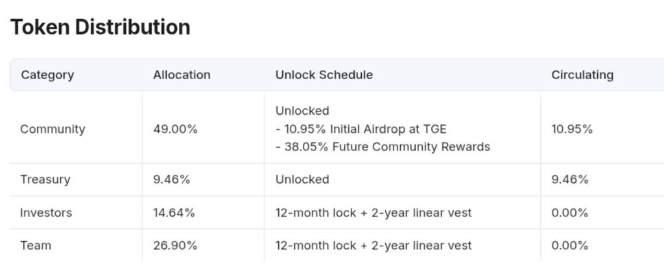The height and width of the screenshot is (269, 664).
Task: Select the 49.00% Community allocation cell
Action: pos(175,129)
